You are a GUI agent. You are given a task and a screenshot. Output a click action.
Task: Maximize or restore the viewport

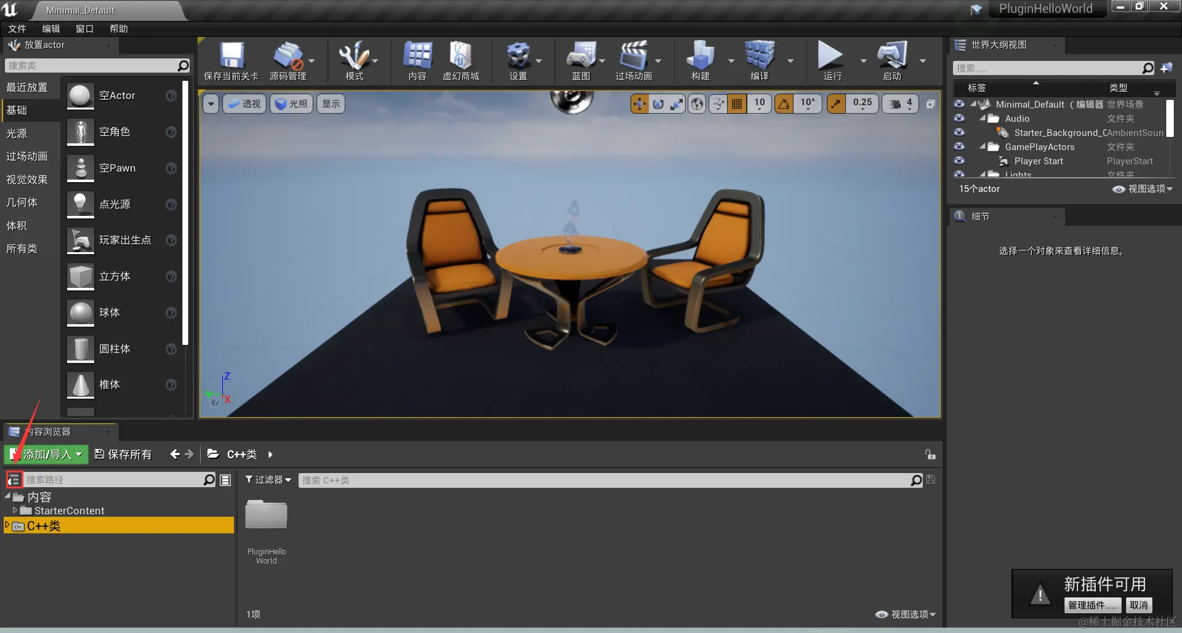pos(931,104)
